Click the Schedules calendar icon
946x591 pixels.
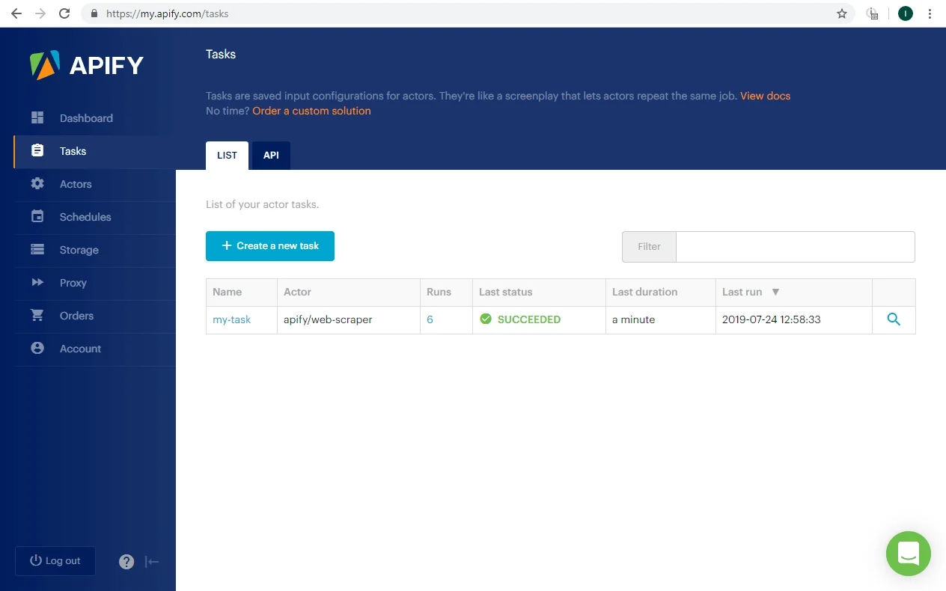click(37, 216)
